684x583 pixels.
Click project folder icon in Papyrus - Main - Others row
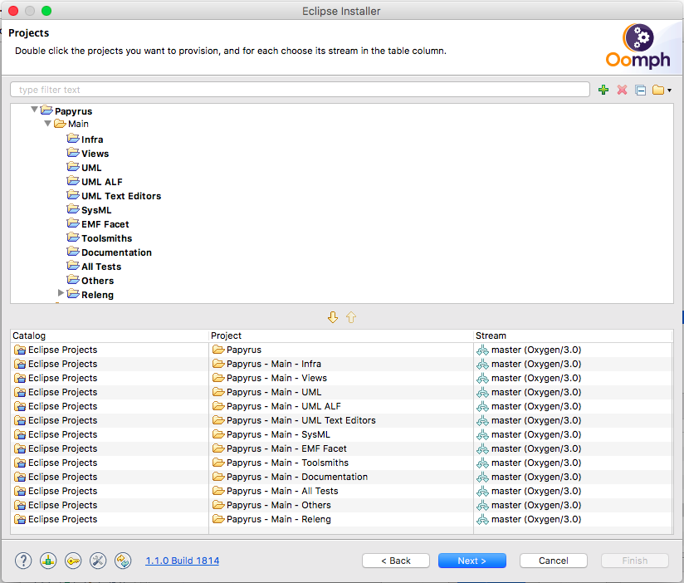point(218,505)
